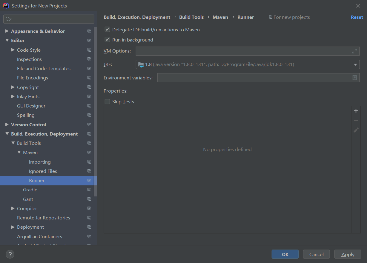This screenshot has height=263, width=367.
Task: Open Arquillian Containers settings
Action: [39, 236]
